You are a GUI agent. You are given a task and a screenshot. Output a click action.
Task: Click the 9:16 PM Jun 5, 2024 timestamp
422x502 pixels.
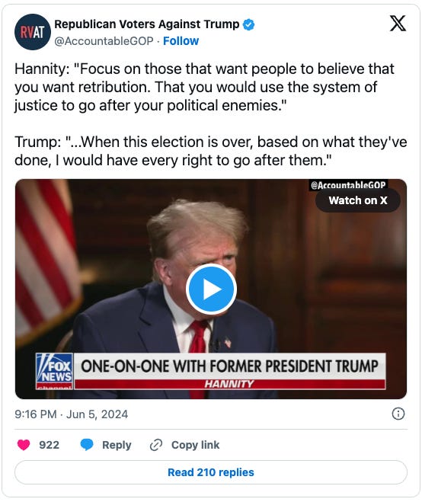pyautogui.click(x=71, y=414)
